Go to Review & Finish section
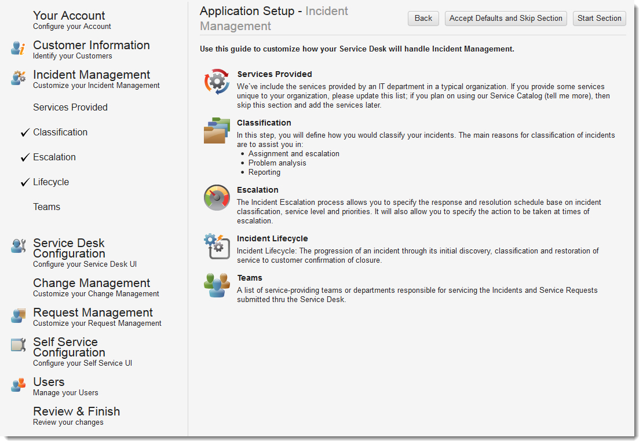Image resolution: width=643 pixels, height=445 pixels. click(76, 412)
